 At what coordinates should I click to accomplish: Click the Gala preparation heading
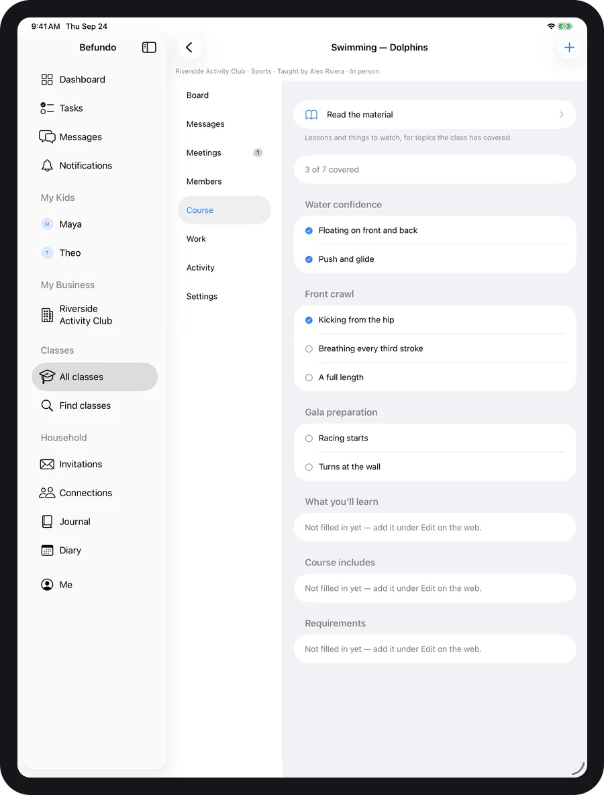click(x=341, y=412)
